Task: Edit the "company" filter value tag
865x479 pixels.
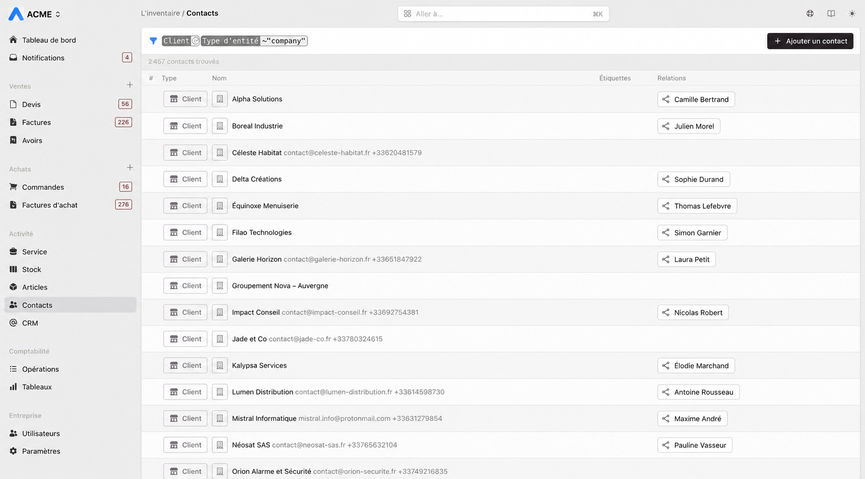Action: 284,41
